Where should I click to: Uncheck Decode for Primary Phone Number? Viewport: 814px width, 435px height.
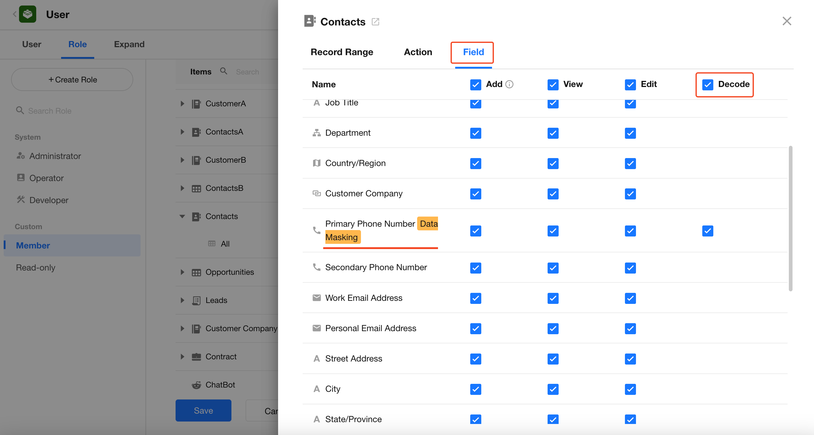707,231
